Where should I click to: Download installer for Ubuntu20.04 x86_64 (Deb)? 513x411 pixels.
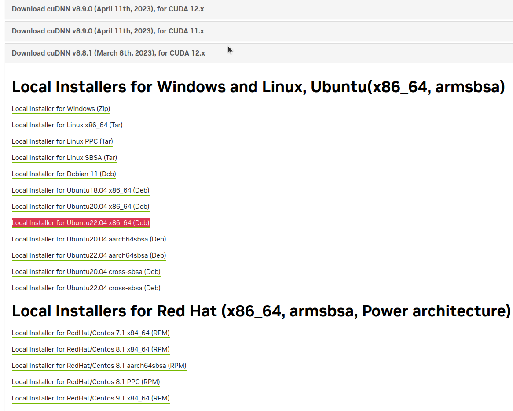81,207
